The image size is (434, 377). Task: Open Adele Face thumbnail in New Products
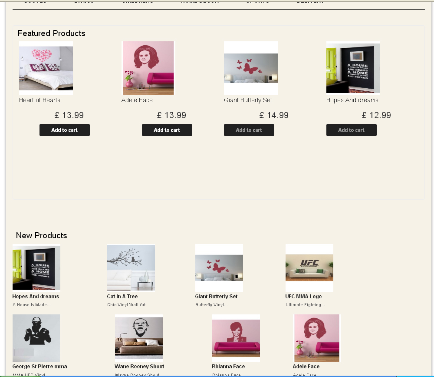317,338
